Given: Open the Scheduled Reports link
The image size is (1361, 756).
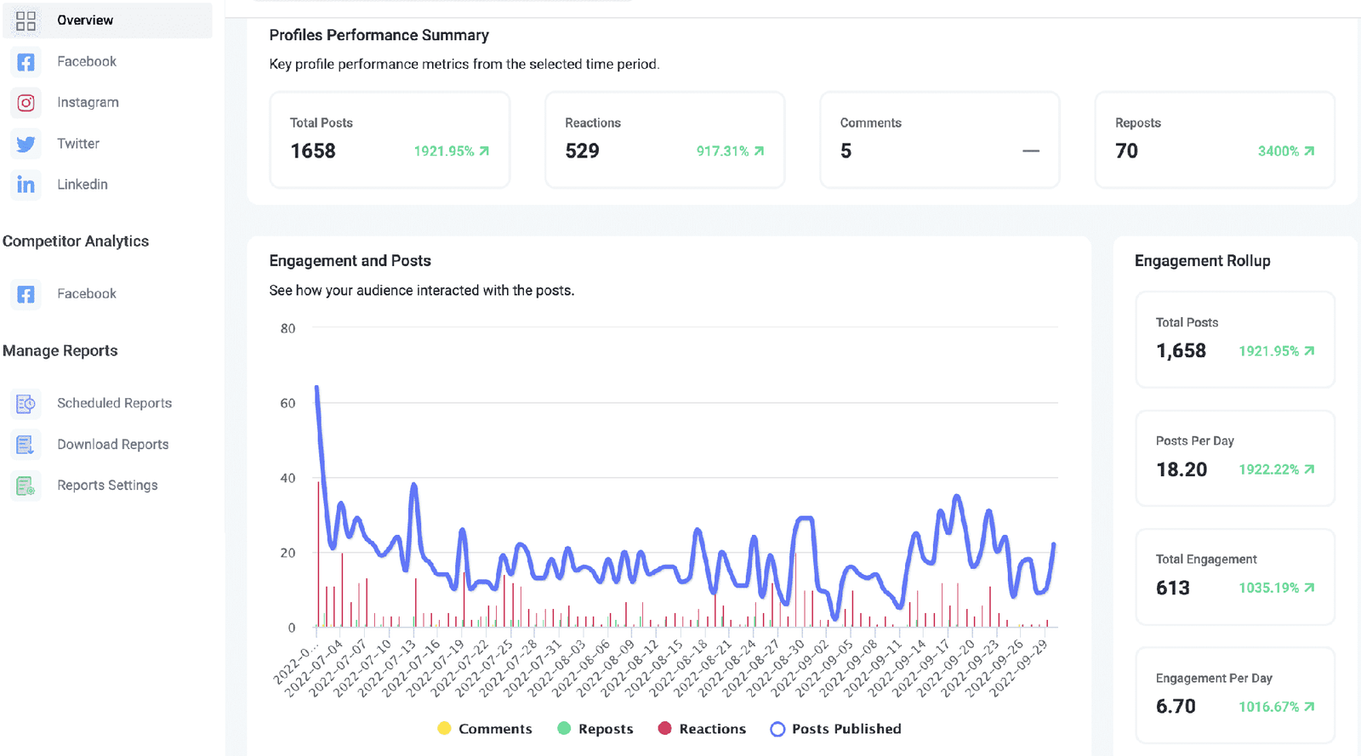Looking at the screenshot, I should [114, 403].
